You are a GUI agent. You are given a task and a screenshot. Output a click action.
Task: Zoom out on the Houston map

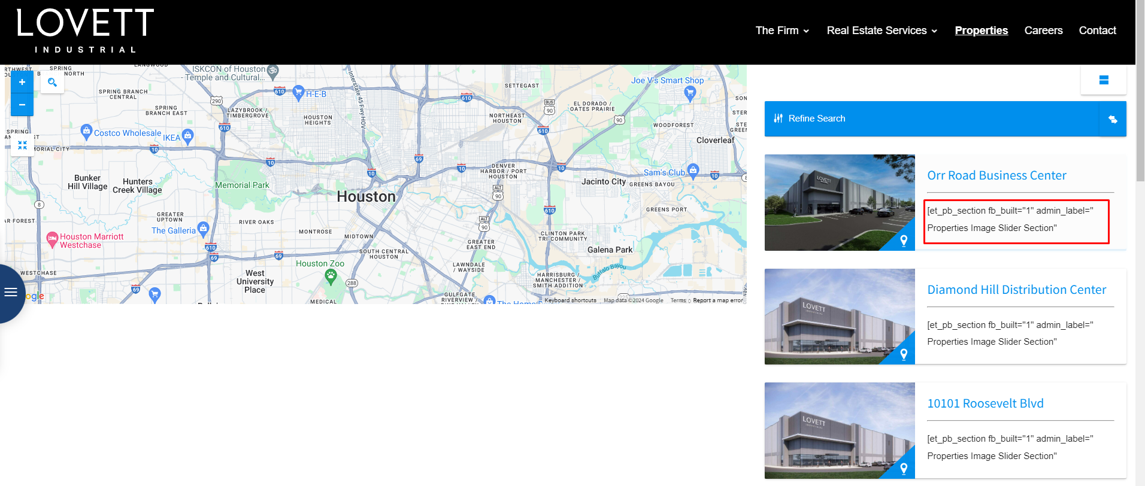point(22,105)
